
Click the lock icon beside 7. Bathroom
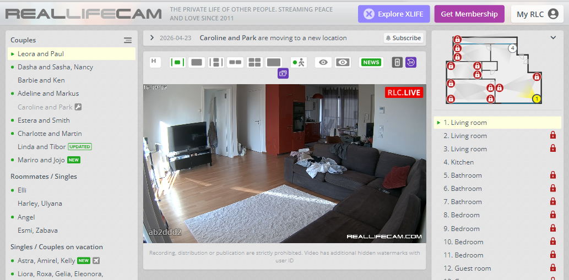(553, 201)
